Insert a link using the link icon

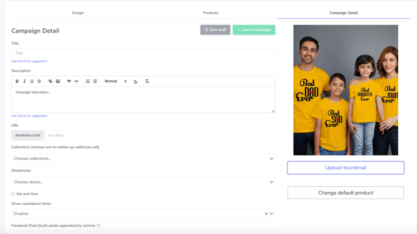coord(50,81)
